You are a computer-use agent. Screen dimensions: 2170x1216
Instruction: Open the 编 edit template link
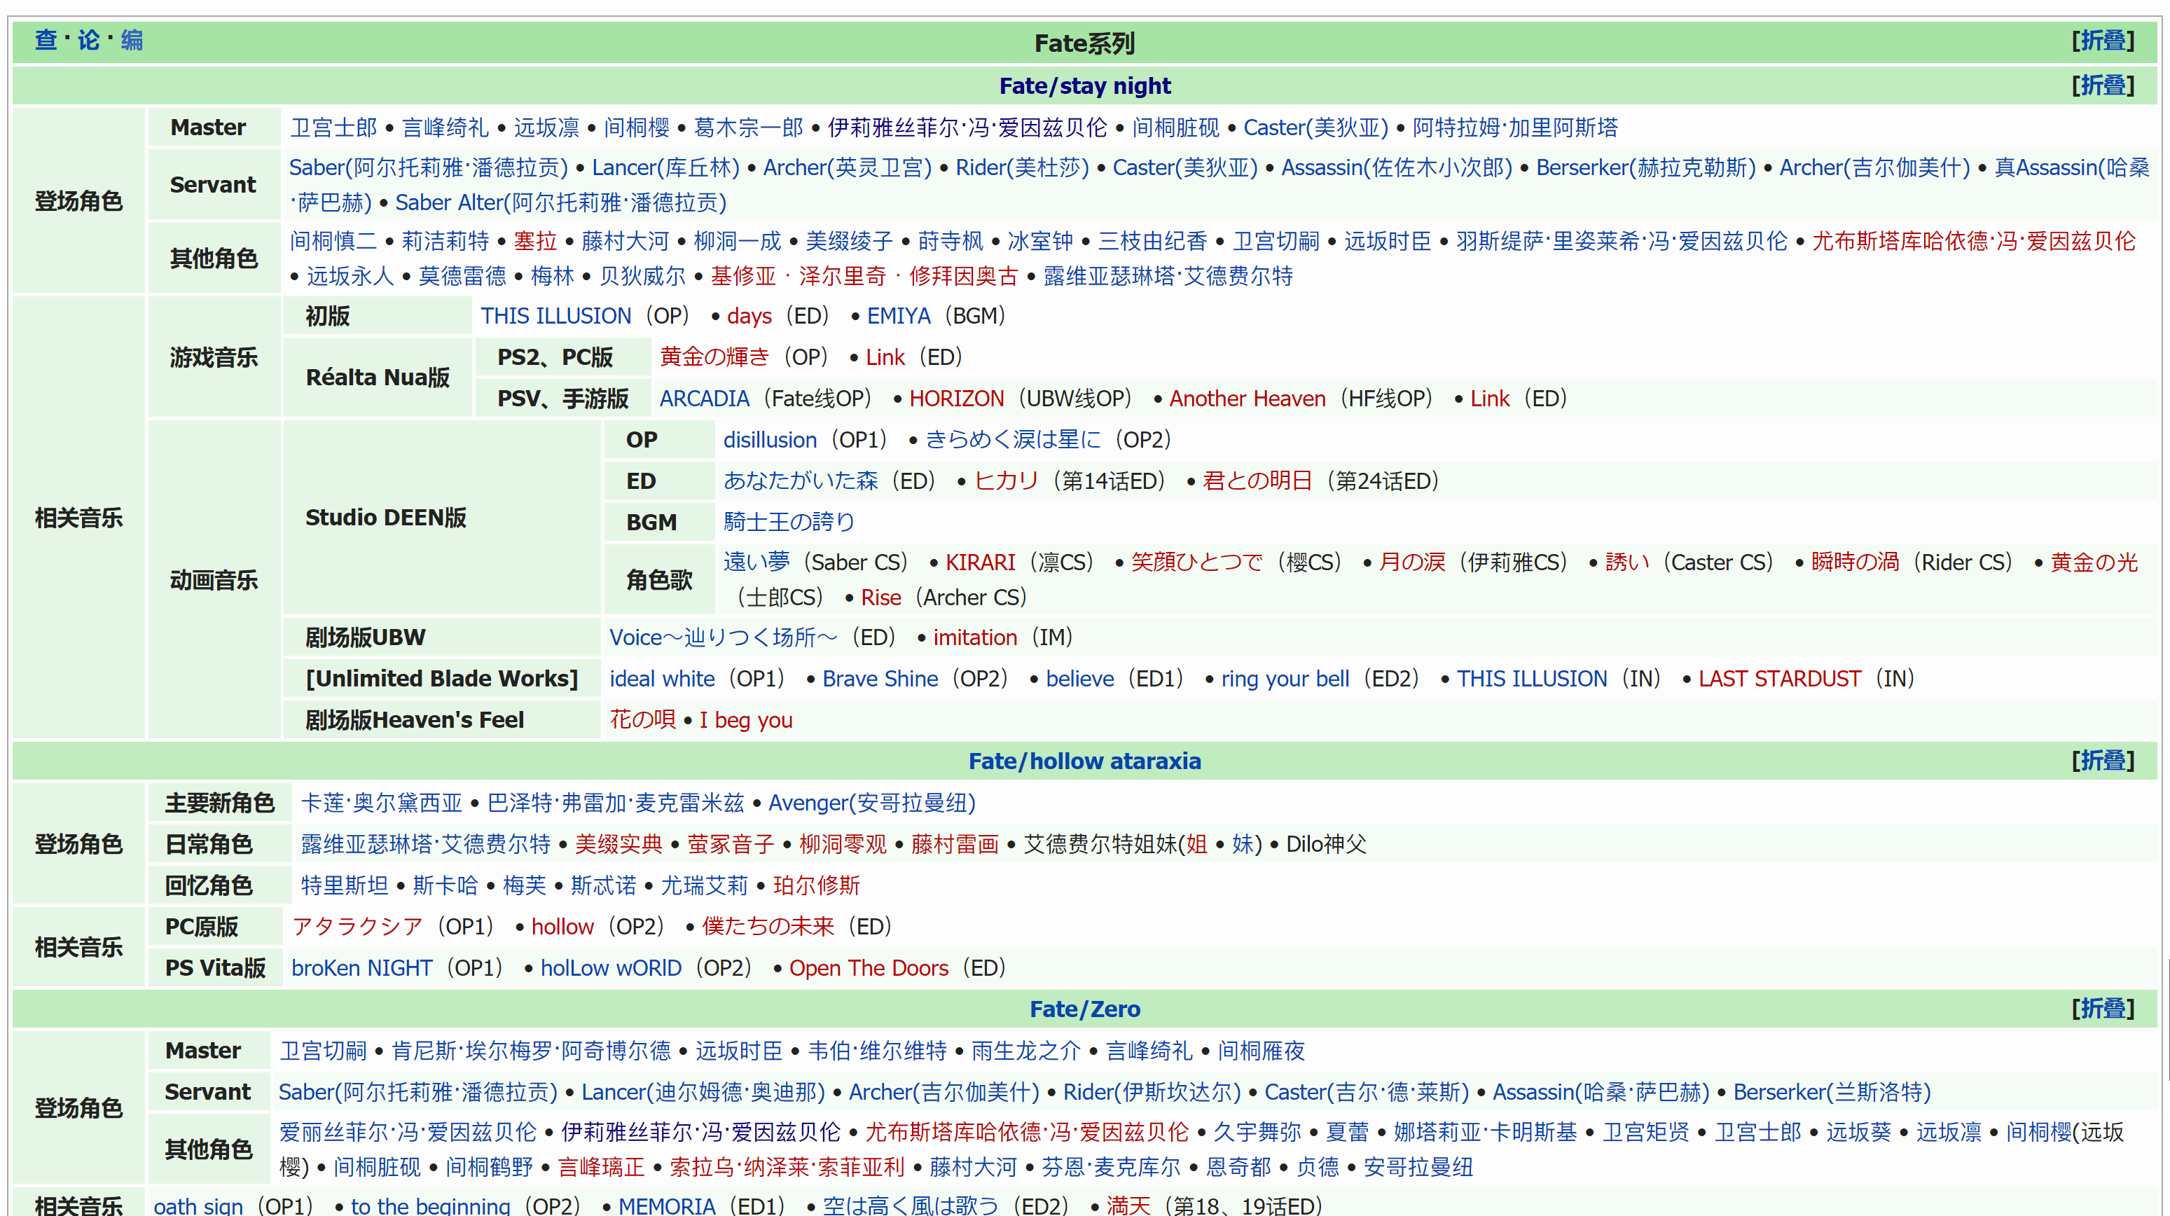pyautogui.click(x=132, y=40)
